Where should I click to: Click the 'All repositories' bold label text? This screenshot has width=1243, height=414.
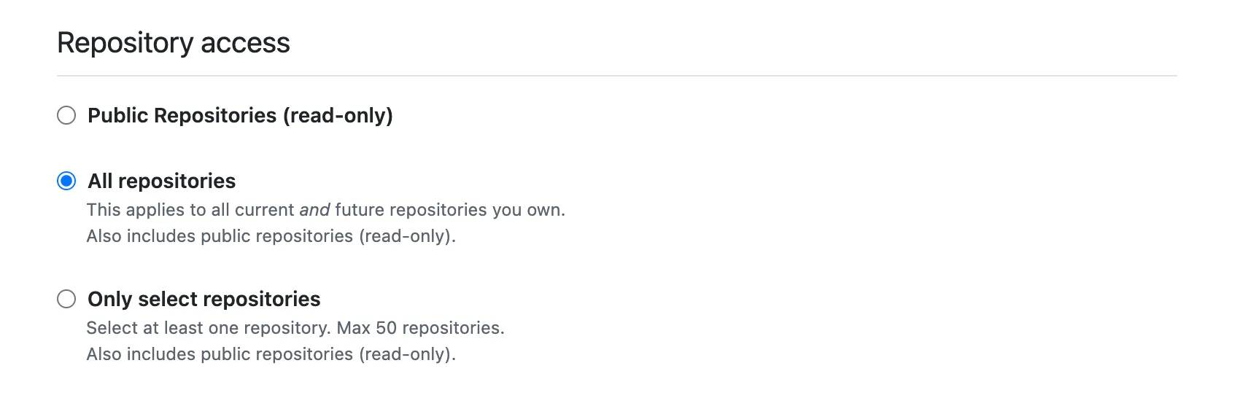[161, 181]
